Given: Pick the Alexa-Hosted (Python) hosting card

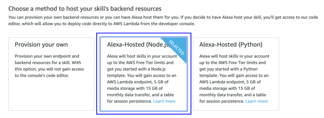Looking at the screenshot, I should [236, 74].
